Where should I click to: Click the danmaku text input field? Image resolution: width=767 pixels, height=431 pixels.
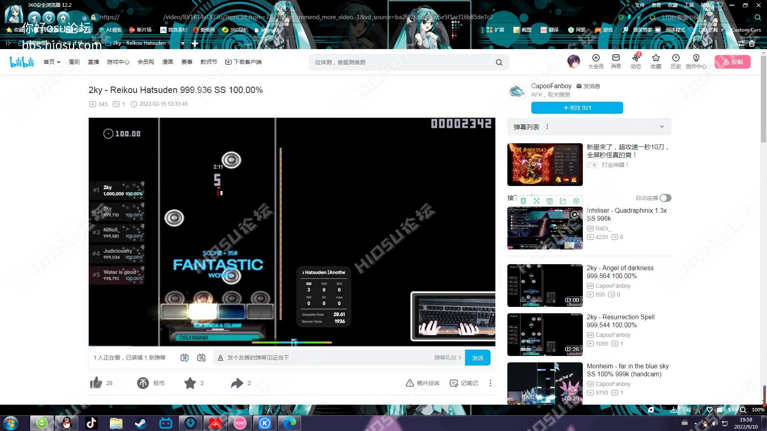[x=328, y=358]
